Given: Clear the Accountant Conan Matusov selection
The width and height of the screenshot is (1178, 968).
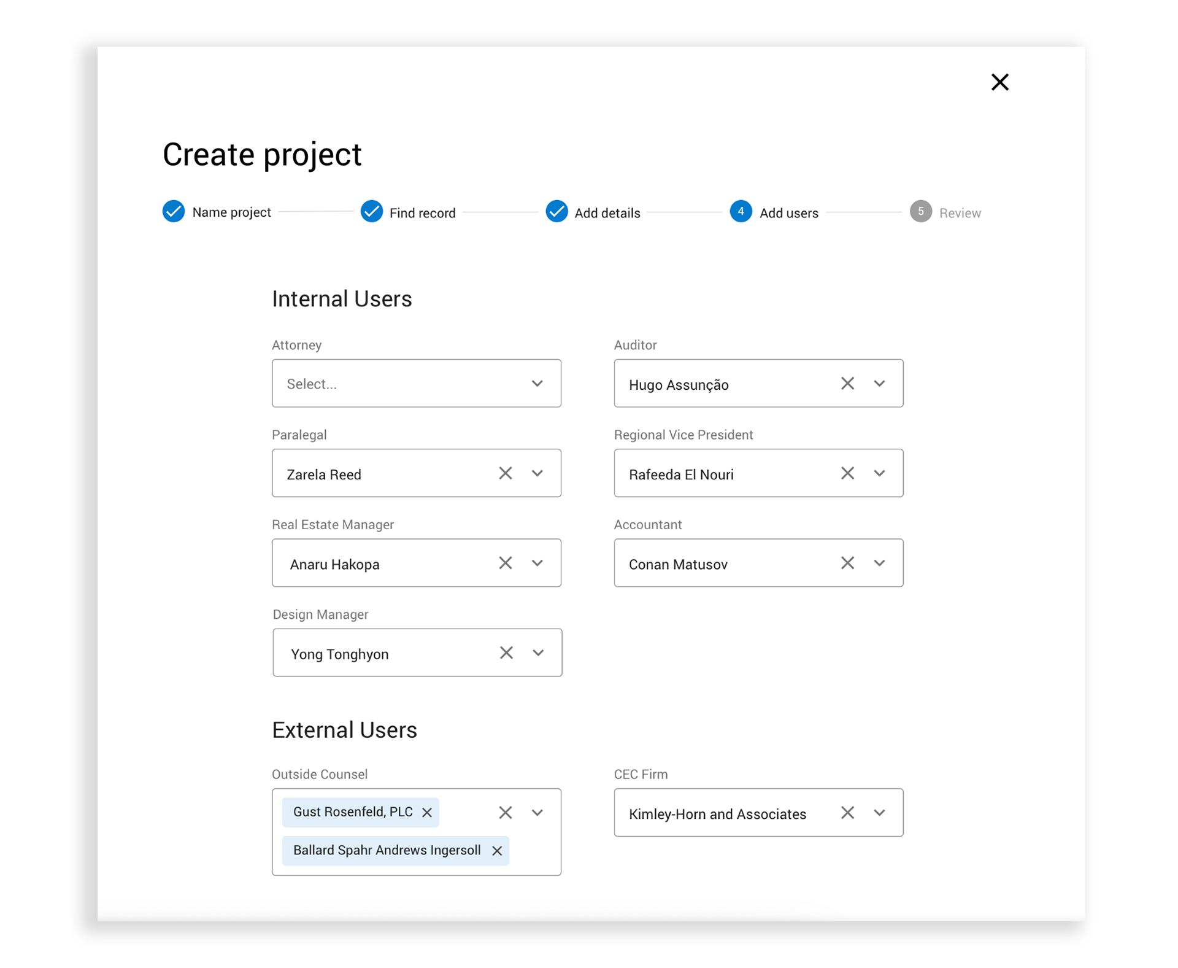Looking at the screenshot, I should [x=847, y=562].
